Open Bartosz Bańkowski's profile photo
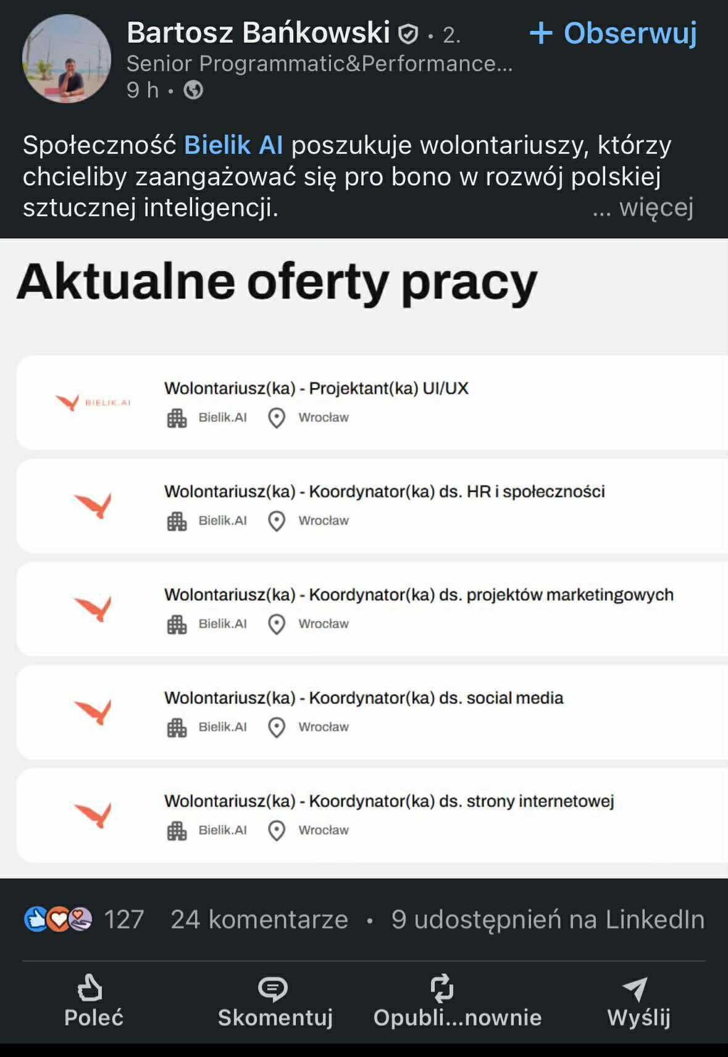Image resolution: width=728 pixels, height=1057 pixels. point(67,59)
